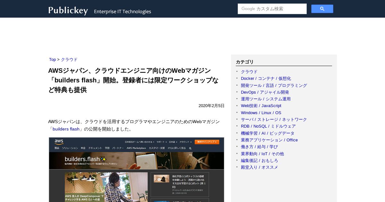Open DevOps / アジャイル開発 category
This screenshot has height=202, width=385.
[x=265, y=92]
